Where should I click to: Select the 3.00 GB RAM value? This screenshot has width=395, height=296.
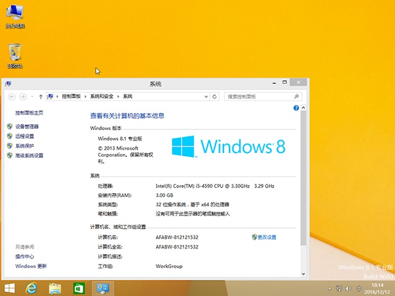tap(164, 195)
